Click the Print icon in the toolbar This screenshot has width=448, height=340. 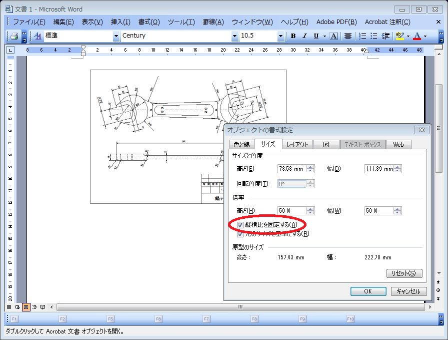(14, 36)
